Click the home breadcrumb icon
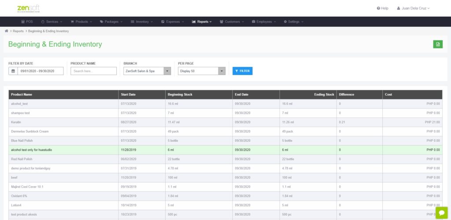Viewport: 451px width, 220px height. coord(6,31)
